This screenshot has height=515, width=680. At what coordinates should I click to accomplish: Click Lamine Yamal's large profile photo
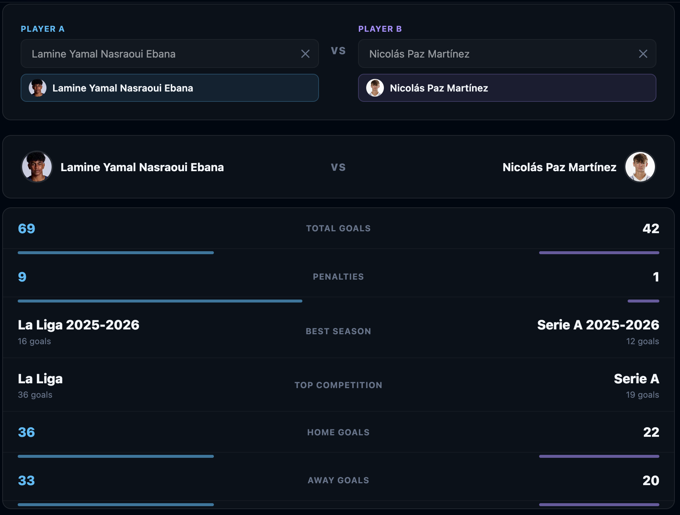pyautogui.click(x=37, y=167)
